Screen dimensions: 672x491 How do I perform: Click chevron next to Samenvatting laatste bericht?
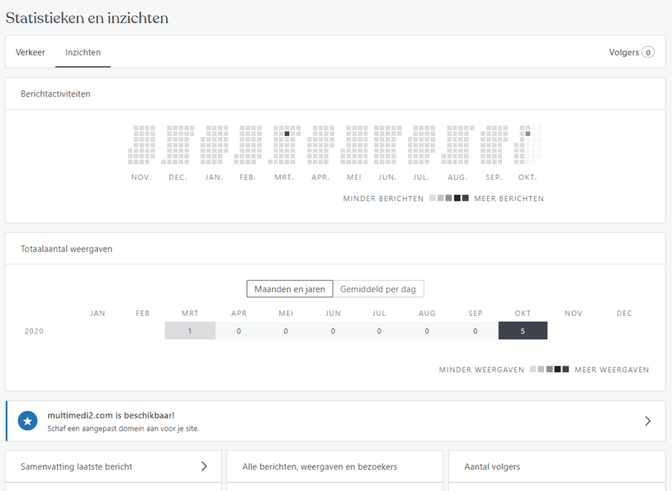click(204, 466)
